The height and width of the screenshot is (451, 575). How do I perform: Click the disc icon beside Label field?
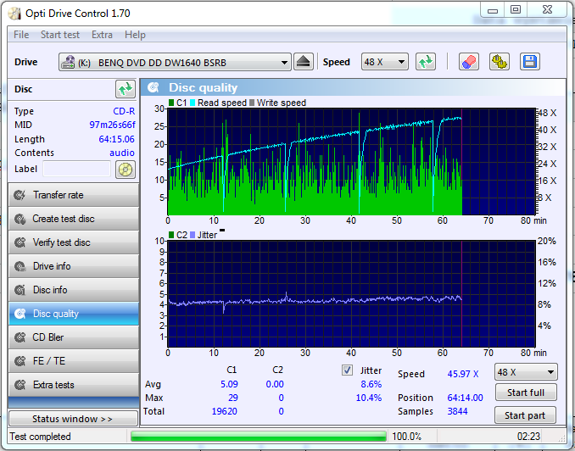(126, 170)
